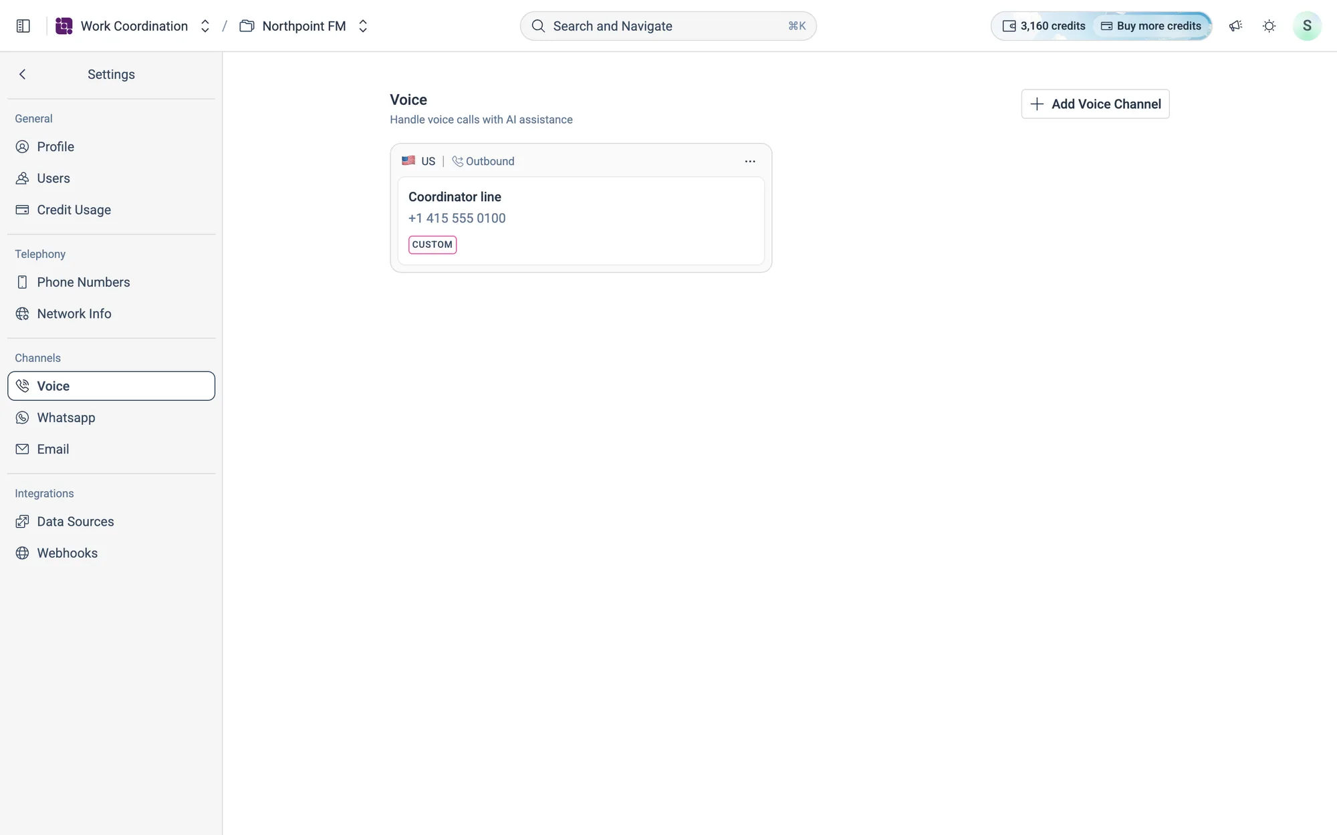Click Buy more credits button
Image resolution: width=1337 pixels, height=835 pixels.
point(1151,26)
